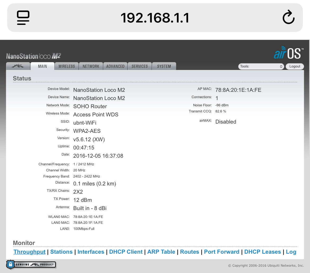Image resolution: width=310 pixels, height=273 pixels.
Task: Select the AP MAC value 78:8A:20:1E:1A:FE
Action: 238,90
